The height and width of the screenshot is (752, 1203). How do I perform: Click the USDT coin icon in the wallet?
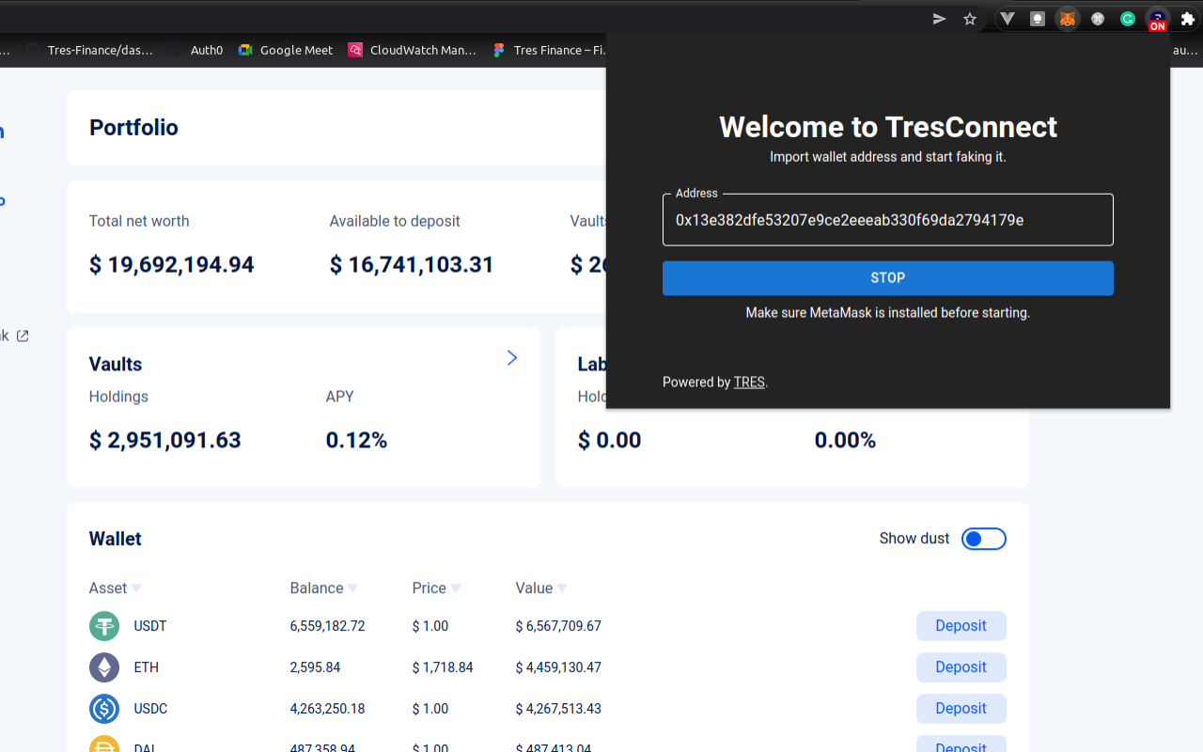pos(103,625)
